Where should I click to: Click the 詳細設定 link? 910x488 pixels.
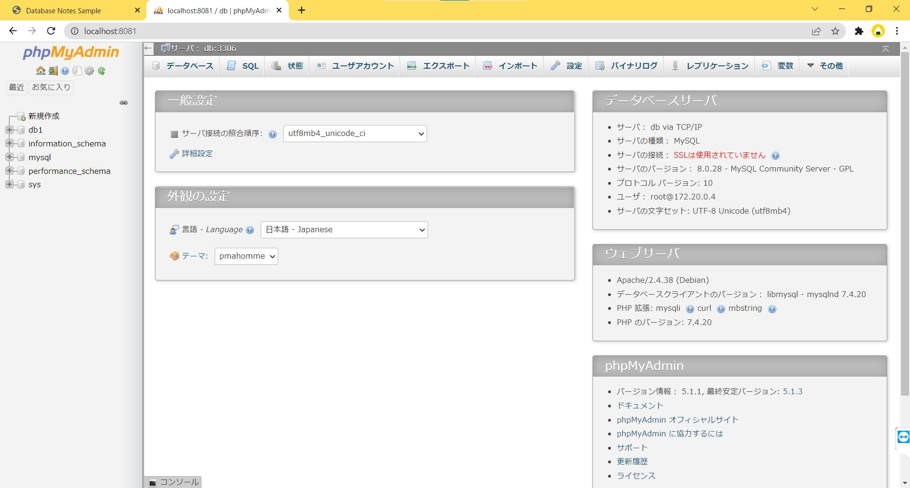[197, 154]
